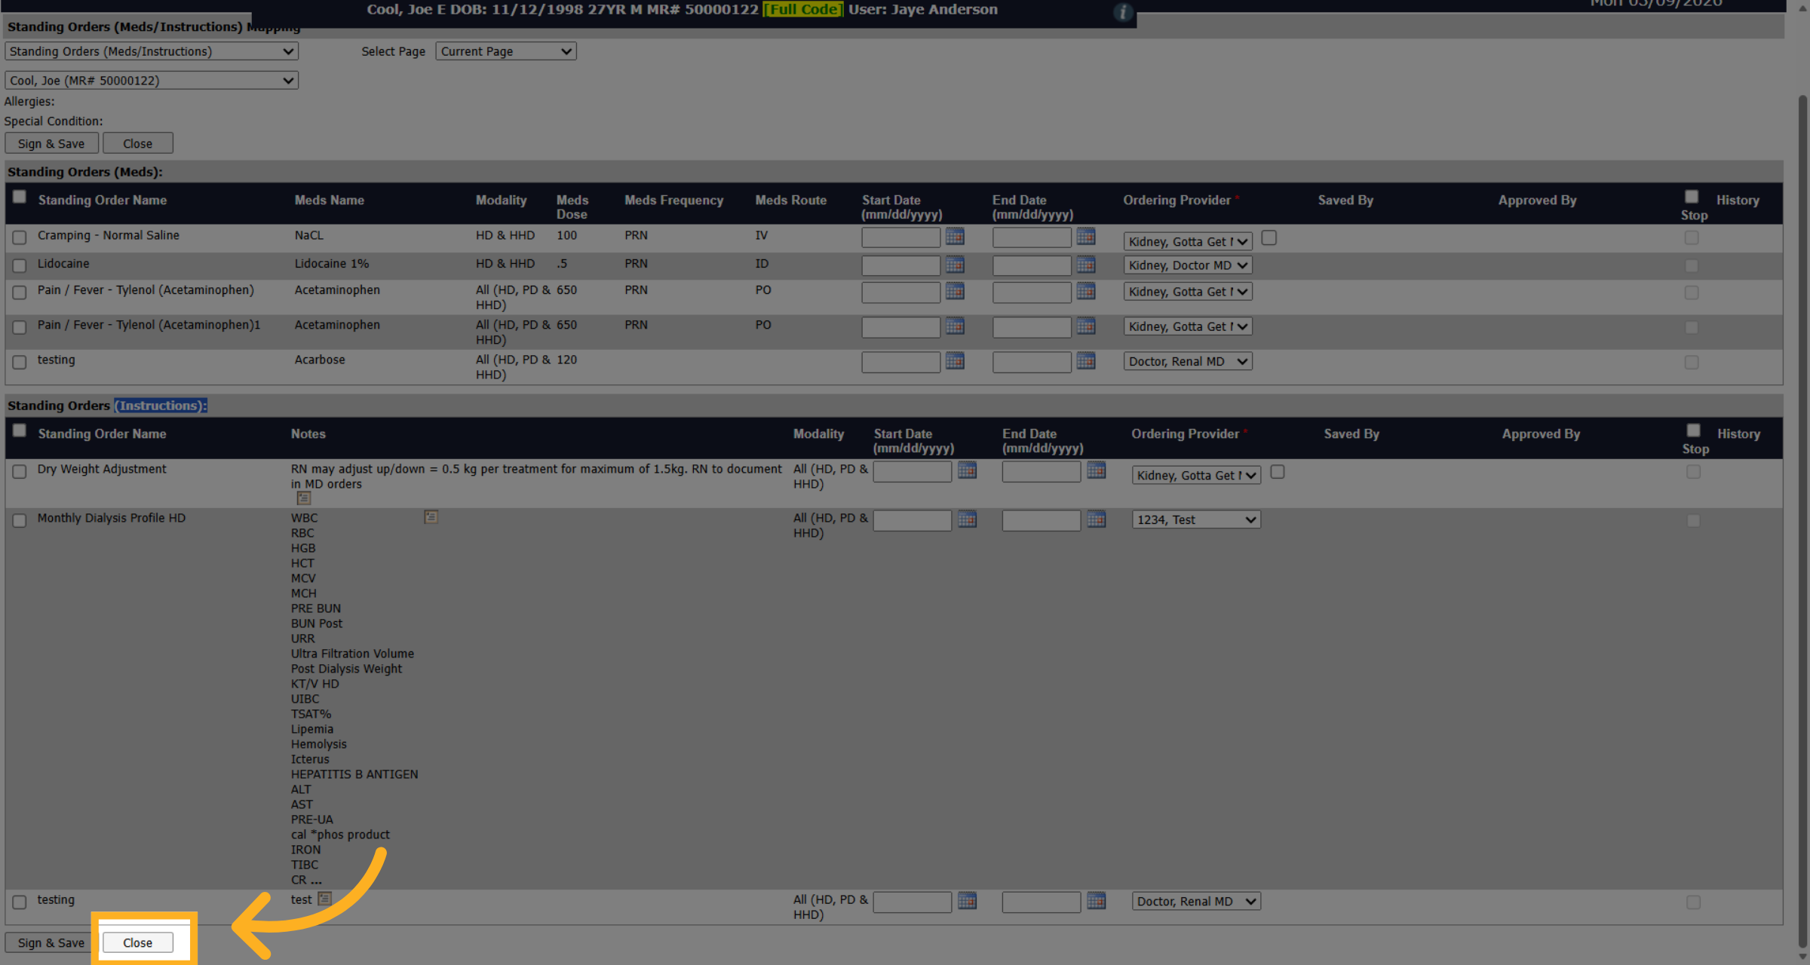Open Ordering Provider dropdown showing '1234, Test'

tap(1196, 519)
